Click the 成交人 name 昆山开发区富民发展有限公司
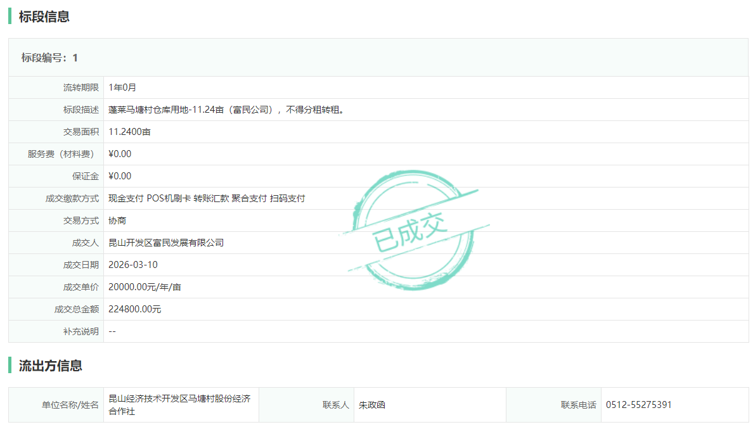Viewport: 753px width, 427px height. click(x=166, y=243)
